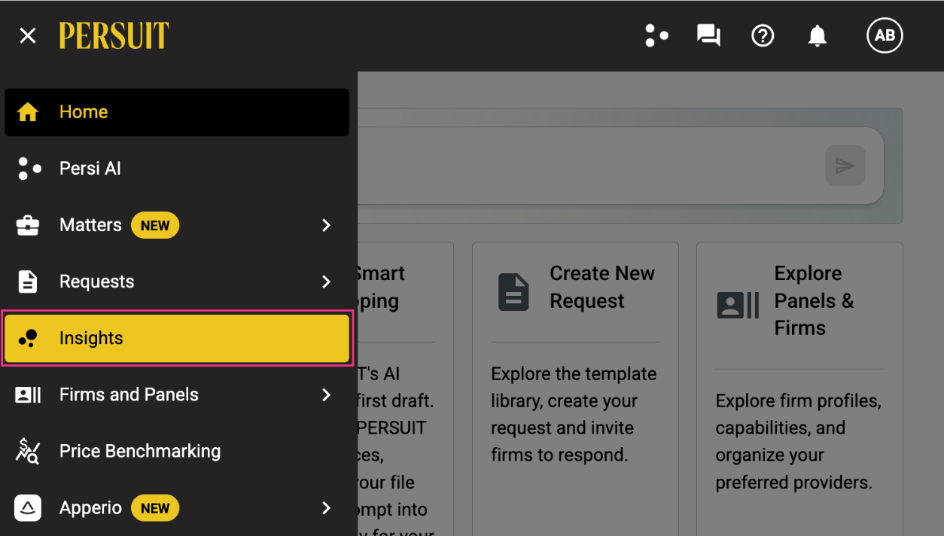Open Price Benchmarking in the sidebar
944x536 pixels.
(x=177, y=451)
